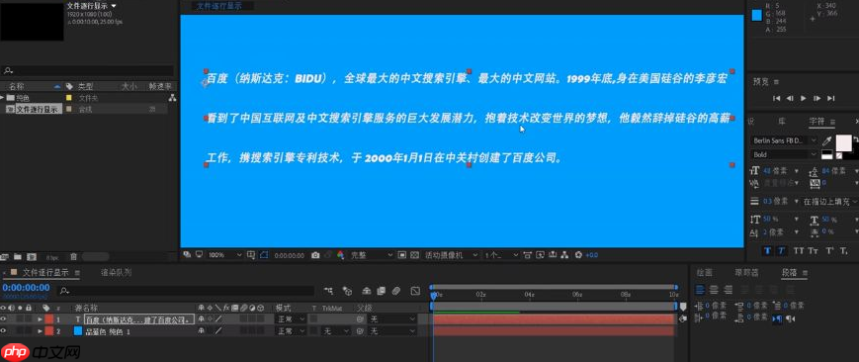Open blend mode dropdown for layer 1
The image size is (859, 362).
[x=291, y=318]
